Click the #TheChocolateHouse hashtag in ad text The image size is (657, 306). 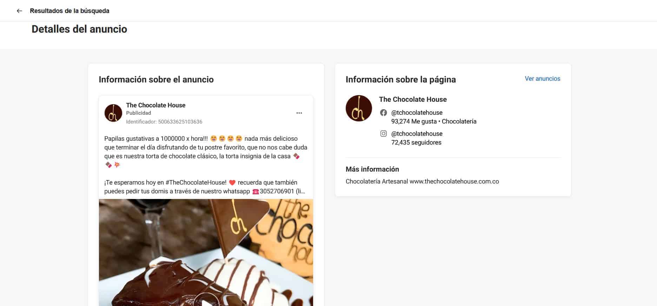[196, 182]
